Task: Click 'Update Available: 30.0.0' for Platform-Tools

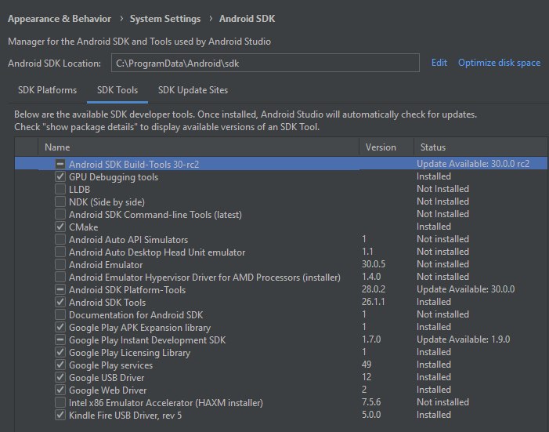Action: 466,289
